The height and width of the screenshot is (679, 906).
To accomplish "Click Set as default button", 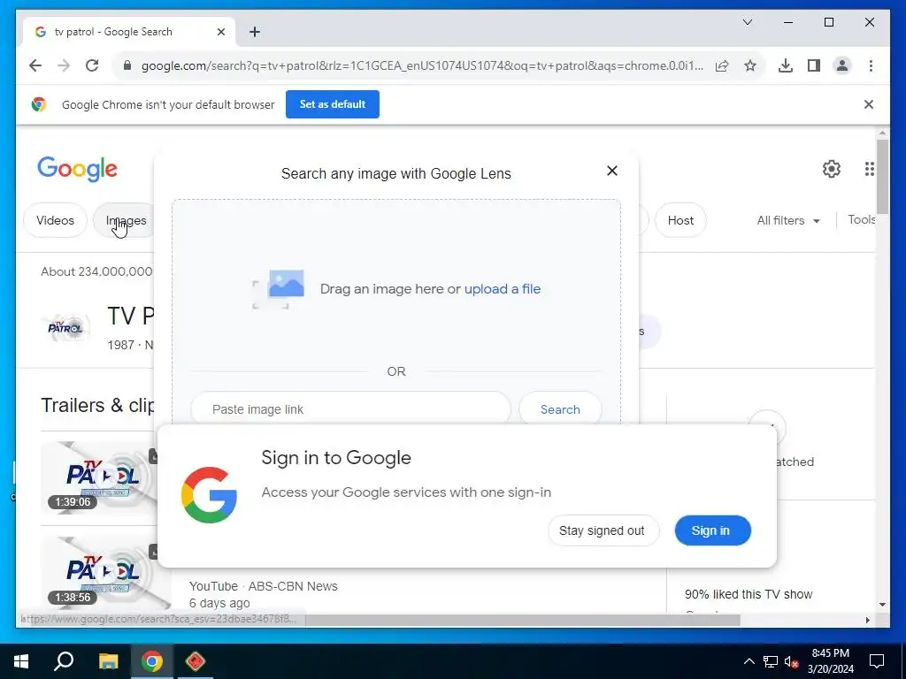I will coord(333,104).
